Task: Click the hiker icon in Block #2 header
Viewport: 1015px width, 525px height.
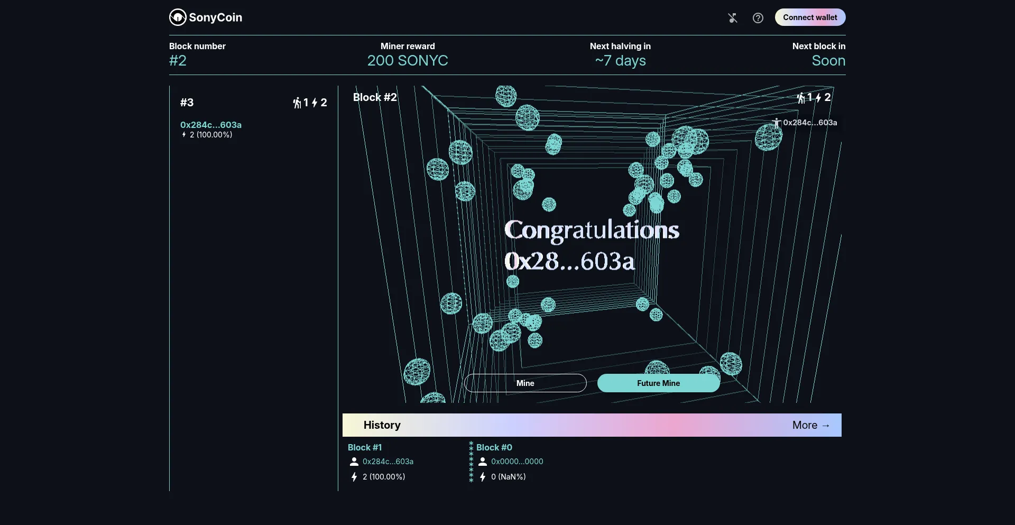Action: pyautogui.click(x=801, y=98)
